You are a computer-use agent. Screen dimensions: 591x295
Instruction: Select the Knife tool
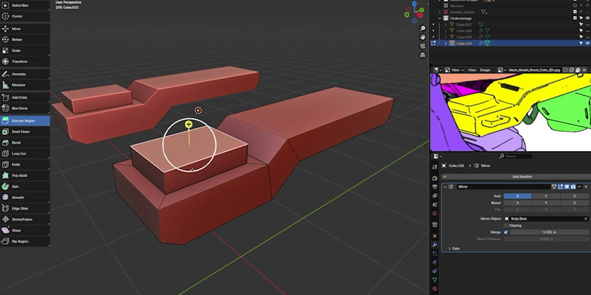tap(25, 164)
